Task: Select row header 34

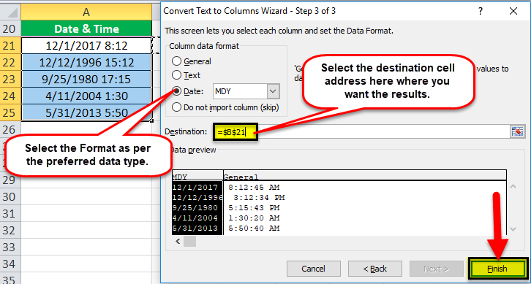Action: [x=10, y=264]
